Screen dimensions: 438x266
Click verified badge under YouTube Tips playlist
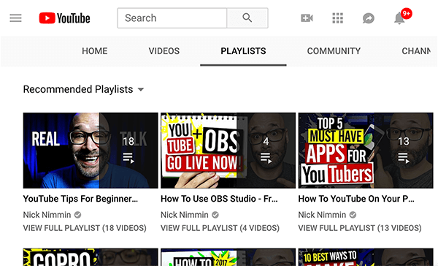77,215
